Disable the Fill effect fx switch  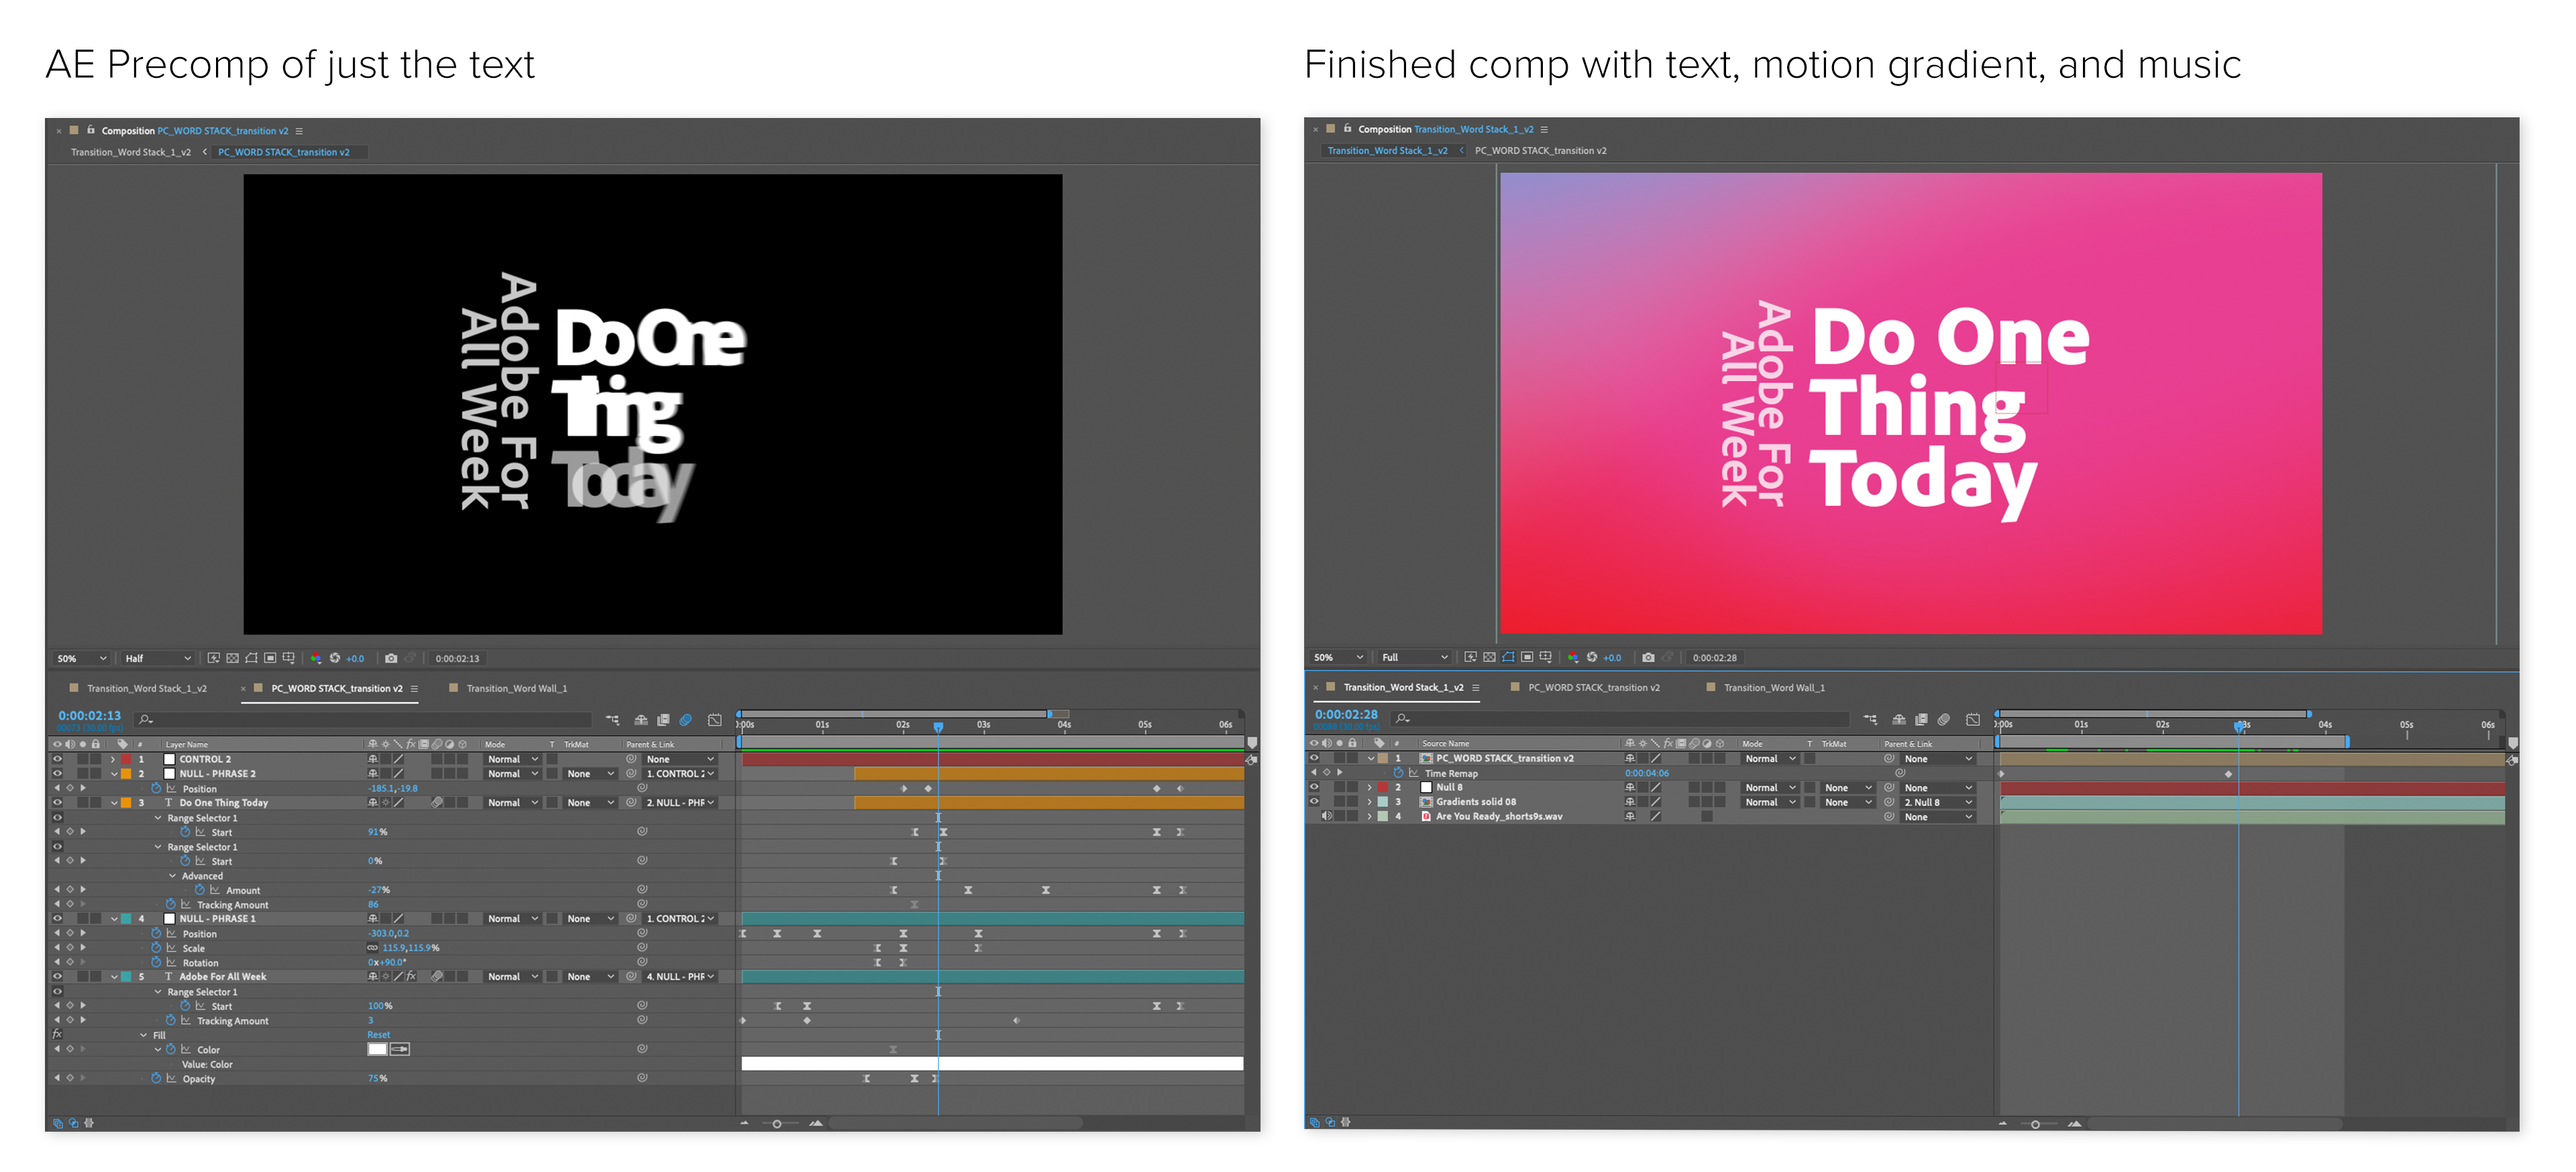click(x=57, y=1034)
